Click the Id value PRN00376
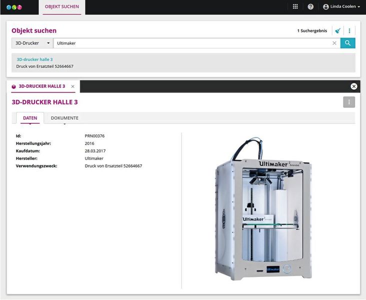Screen dimensions: 366x300 tap(94, 136)
